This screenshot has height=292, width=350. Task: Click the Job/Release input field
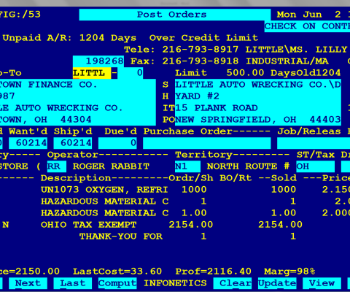click(314, 143)
